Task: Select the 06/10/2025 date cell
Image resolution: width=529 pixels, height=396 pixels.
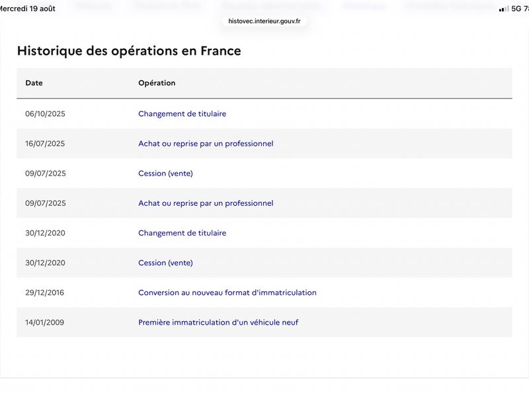Action: [45, 114]
